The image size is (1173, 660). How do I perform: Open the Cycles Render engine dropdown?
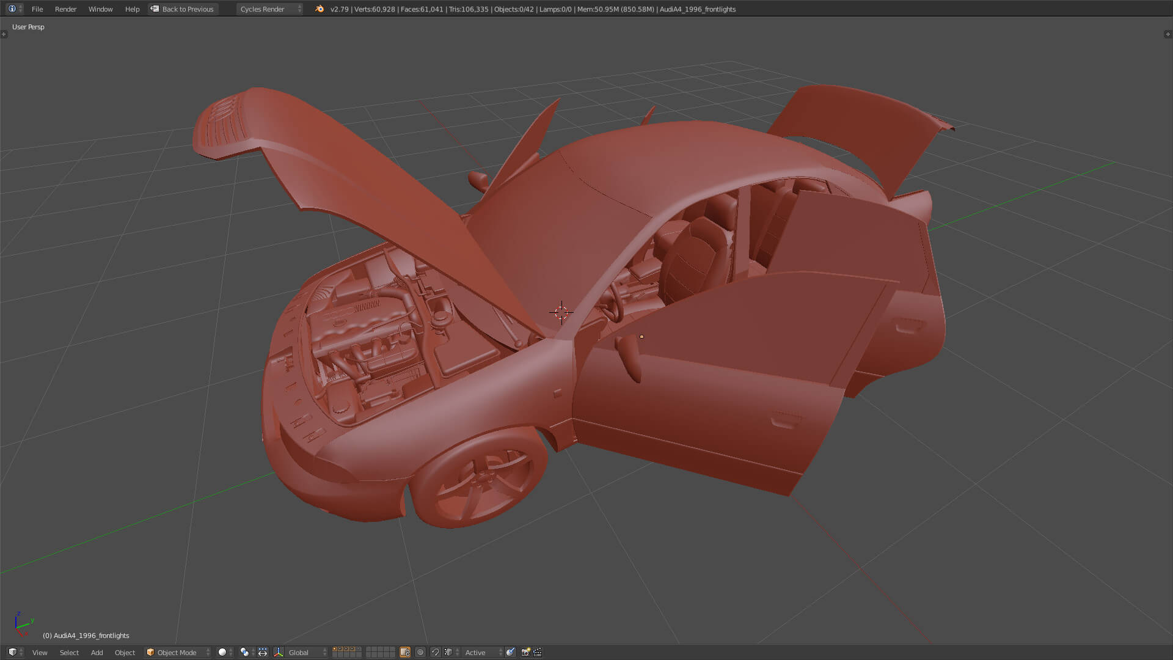coord(269,9)
